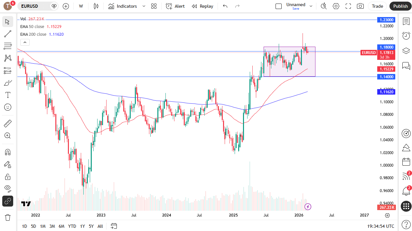Open the Indicators dropdown arrow
Screen dimensions: 412x231
144,6
